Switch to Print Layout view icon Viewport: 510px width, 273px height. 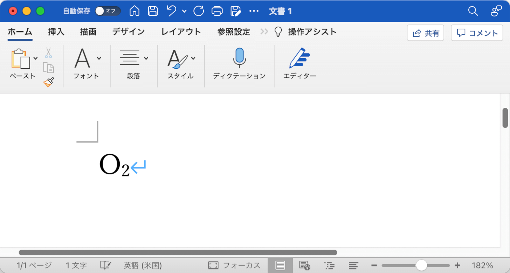[x=280, y=265]
